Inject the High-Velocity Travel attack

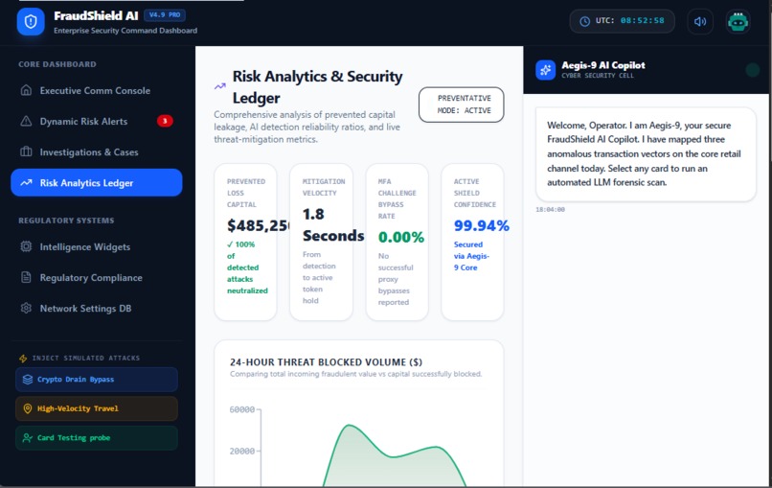coord(97,408)
